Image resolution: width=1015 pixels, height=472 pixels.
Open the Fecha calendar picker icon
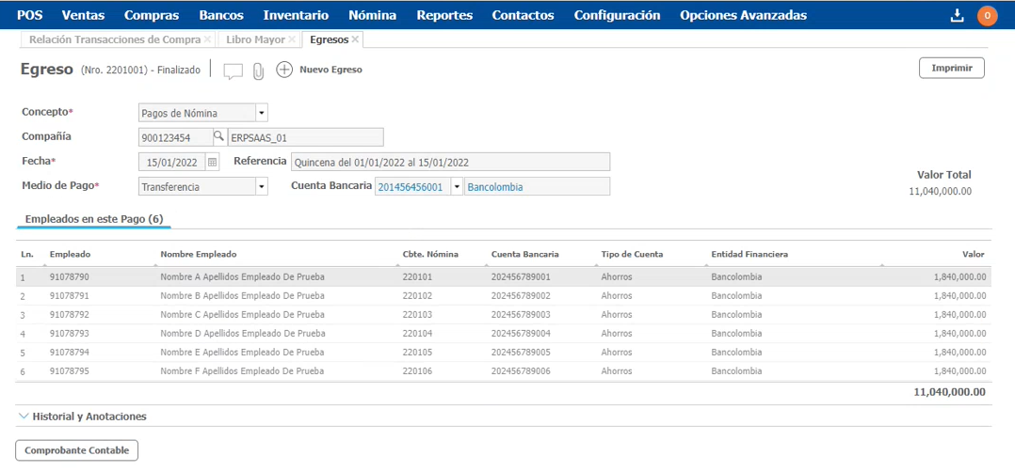pyautogui.click(x=212, y=162)
